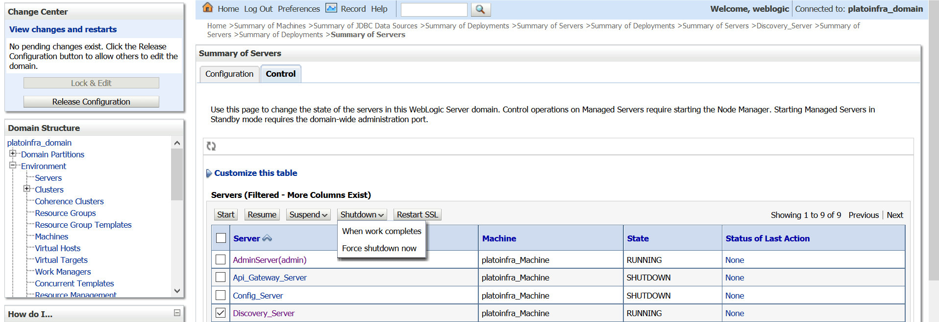Click into the search text field
The width and height of the screenshot is (939, 322).
point(434,9)
